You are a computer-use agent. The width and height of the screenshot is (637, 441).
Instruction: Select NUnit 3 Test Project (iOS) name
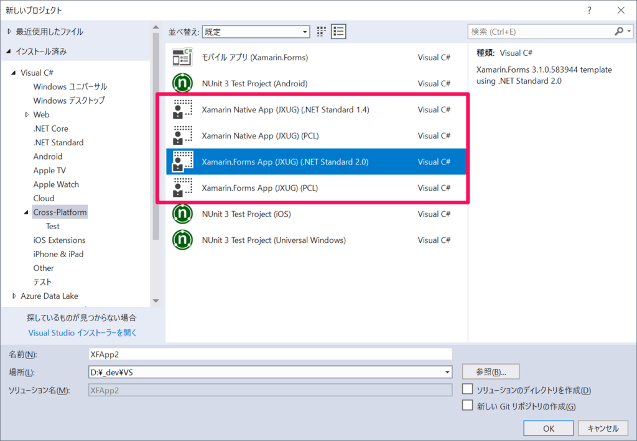click(x=246, y=214)
